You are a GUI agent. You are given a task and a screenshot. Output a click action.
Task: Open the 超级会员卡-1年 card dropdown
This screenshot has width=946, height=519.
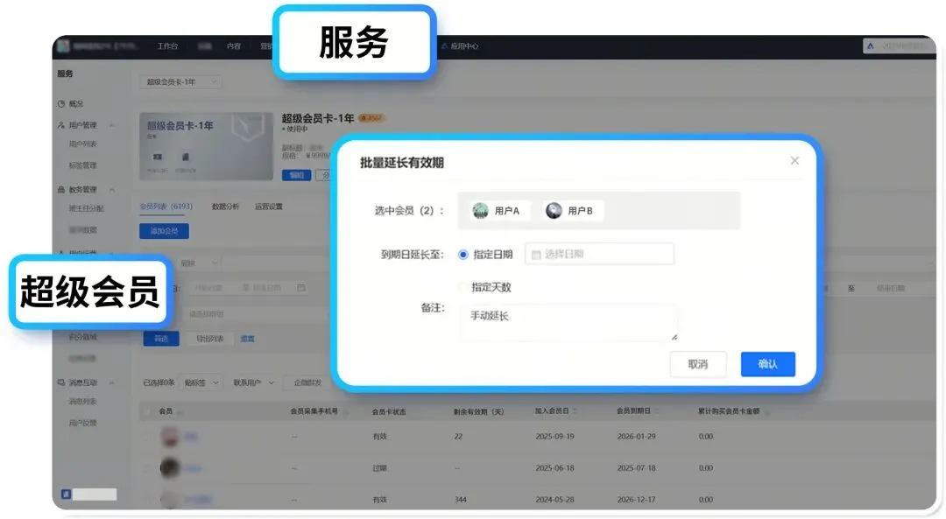pyautogui.click(x=181, y=82)
